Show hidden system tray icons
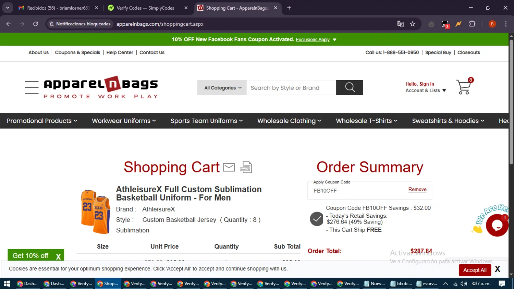 (x=445, y=284)
